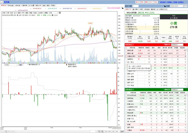
Task: Toggle the lock icon above the chart
Action: click(122, 8)
